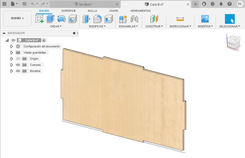Activate the Select tool icon
Screen dimensions: 245x158
click(x=230, y=19)
